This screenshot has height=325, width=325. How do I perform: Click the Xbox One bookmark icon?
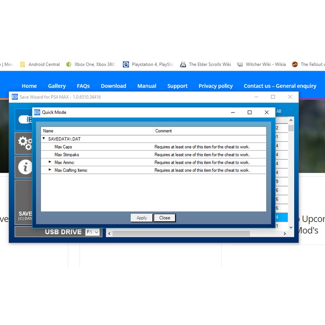tap(69, 64)
